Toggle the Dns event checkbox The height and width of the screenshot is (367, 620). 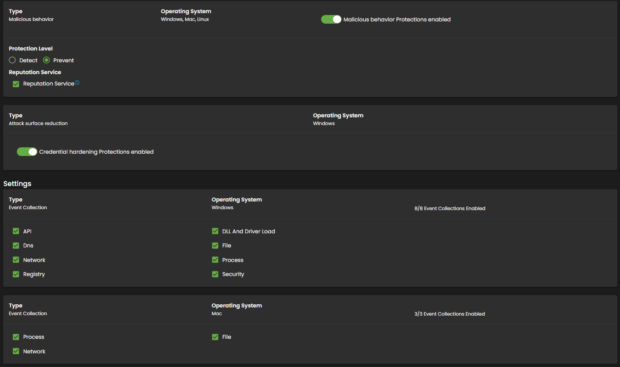pyautogui.click(x=16, y=246)
